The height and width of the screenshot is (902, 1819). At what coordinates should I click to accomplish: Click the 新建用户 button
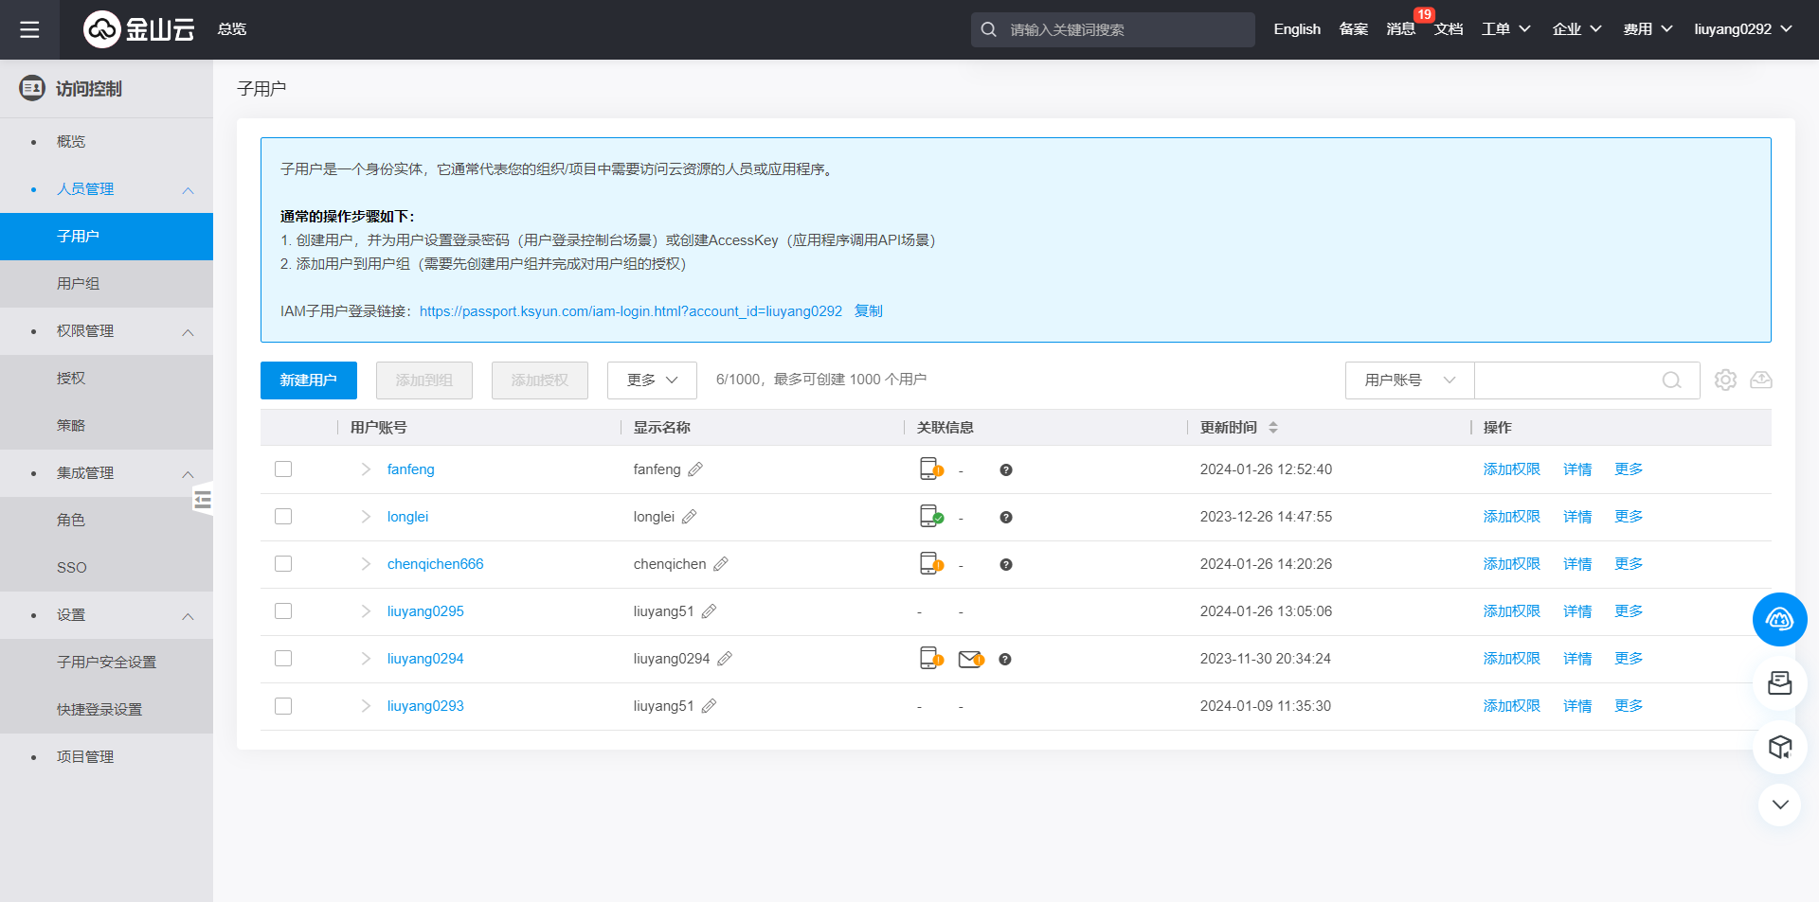(308, 380)
